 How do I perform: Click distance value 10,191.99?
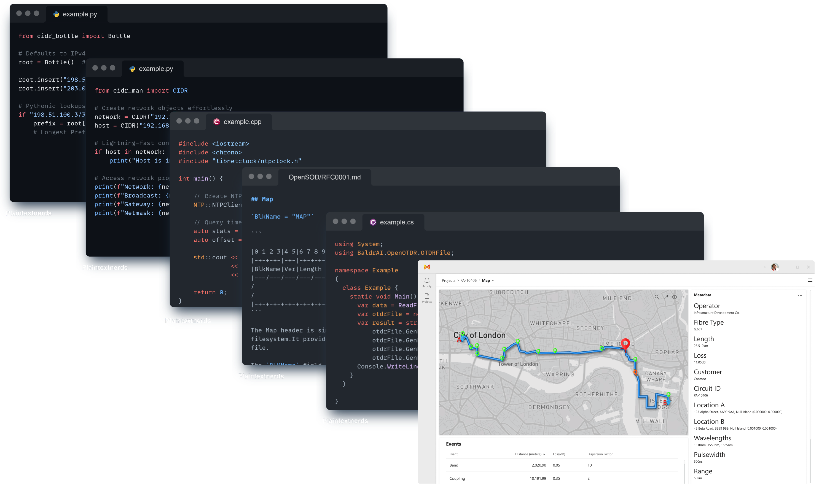coord(538,478)
